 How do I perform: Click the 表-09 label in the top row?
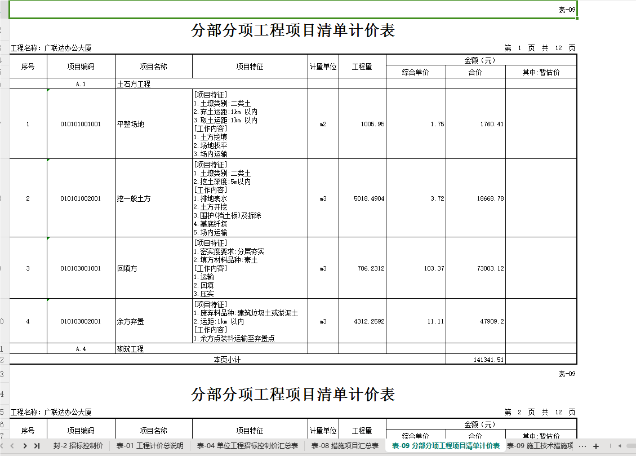coord(567,10)
